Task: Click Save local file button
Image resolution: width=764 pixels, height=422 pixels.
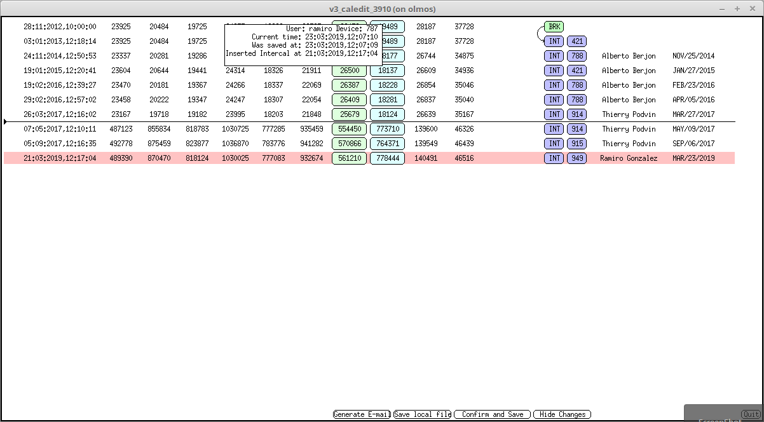Action: (422, 414)
